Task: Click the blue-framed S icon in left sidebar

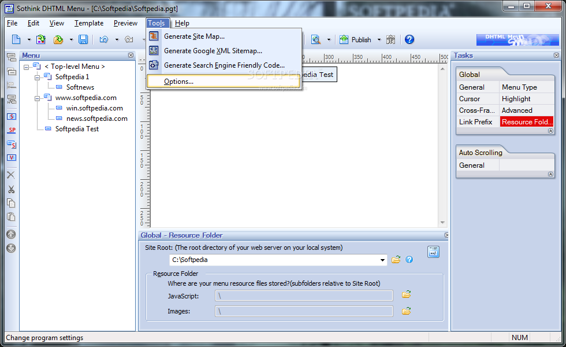Action: tap(12, 116)
